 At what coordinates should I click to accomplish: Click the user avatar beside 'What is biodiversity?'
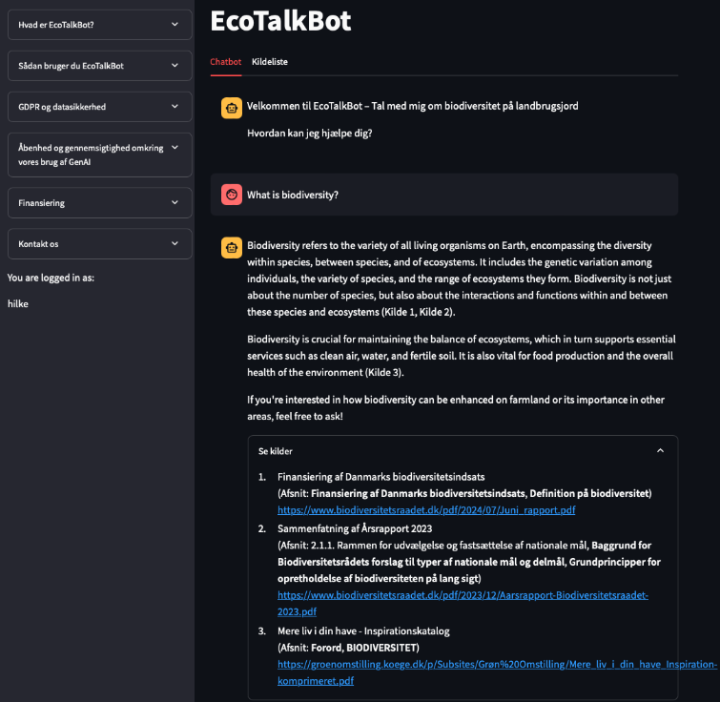coord(231,195)
